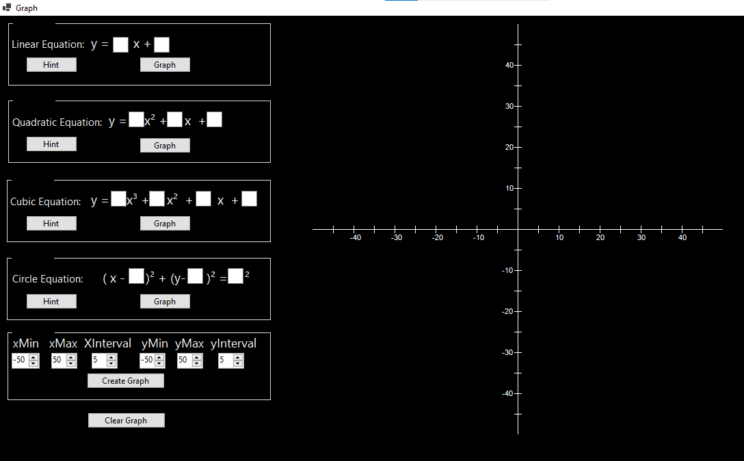Click Hint for the Cubic Equation
The image size is (744, 461).
point(51,223)
